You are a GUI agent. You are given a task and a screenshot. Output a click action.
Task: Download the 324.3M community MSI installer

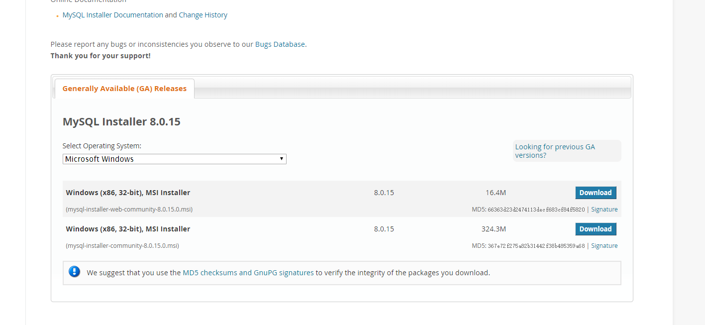(x=596, y=229)
